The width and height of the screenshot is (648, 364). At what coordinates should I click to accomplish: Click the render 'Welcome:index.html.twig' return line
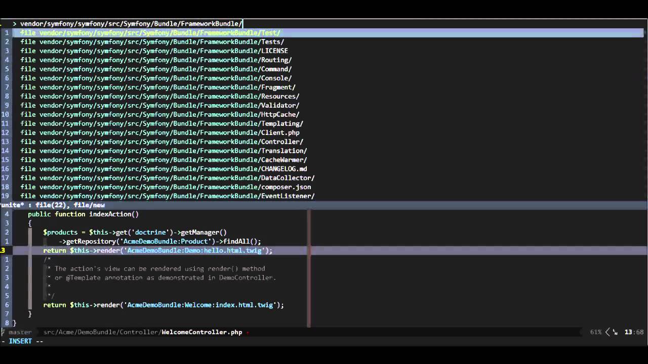click(x=164, y=305)
